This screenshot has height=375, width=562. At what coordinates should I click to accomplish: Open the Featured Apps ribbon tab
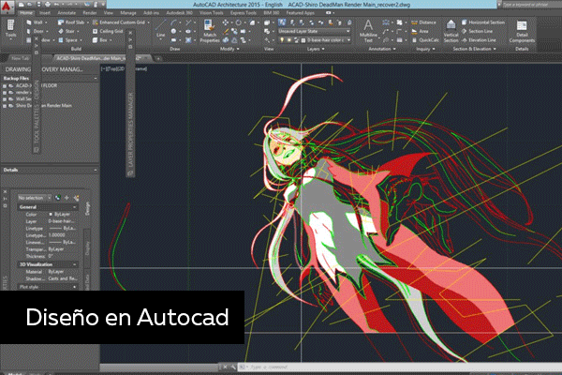tap(300, 13)
